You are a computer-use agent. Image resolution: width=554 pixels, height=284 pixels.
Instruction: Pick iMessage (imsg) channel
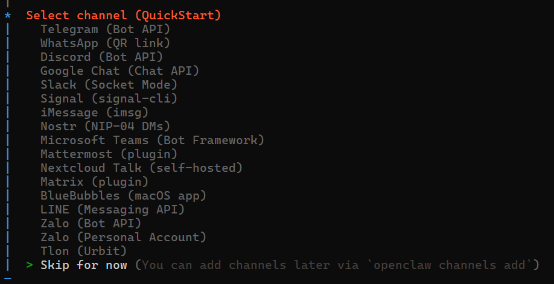coord(94,112)
